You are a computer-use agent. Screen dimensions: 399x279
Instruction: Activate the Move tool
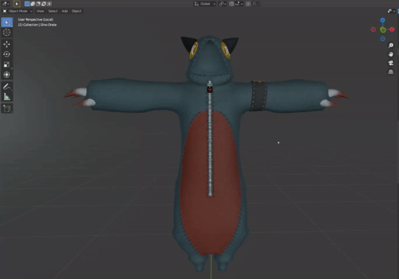point(7,44)
